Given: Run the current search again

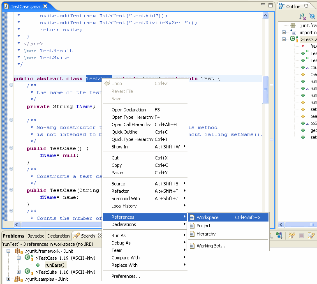Looking at the screenshot, I should 292,235.
